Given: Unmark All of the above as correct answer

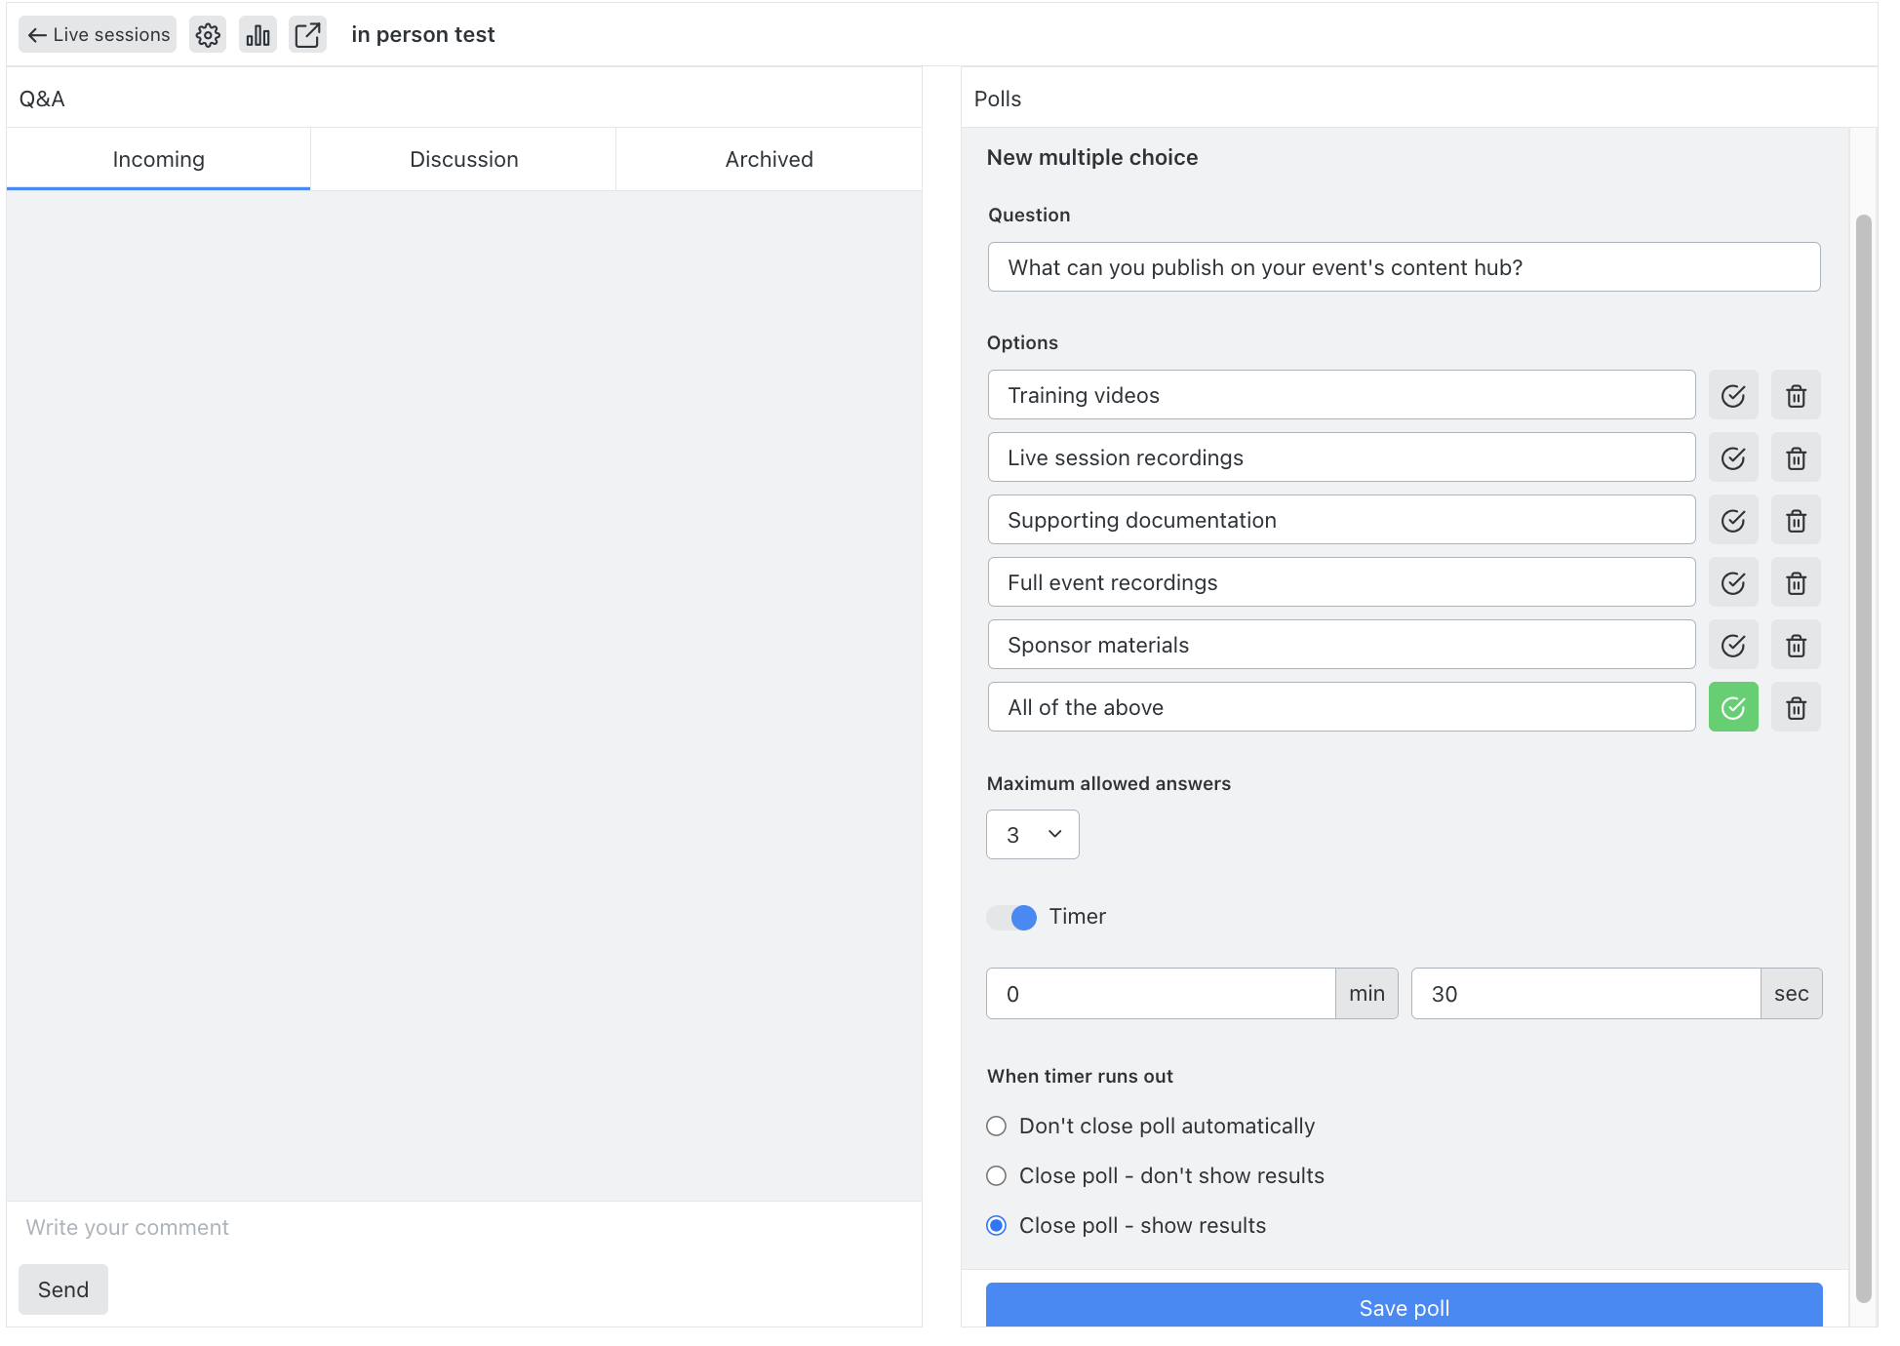Looking at the screenshot, I should 1733,707.
